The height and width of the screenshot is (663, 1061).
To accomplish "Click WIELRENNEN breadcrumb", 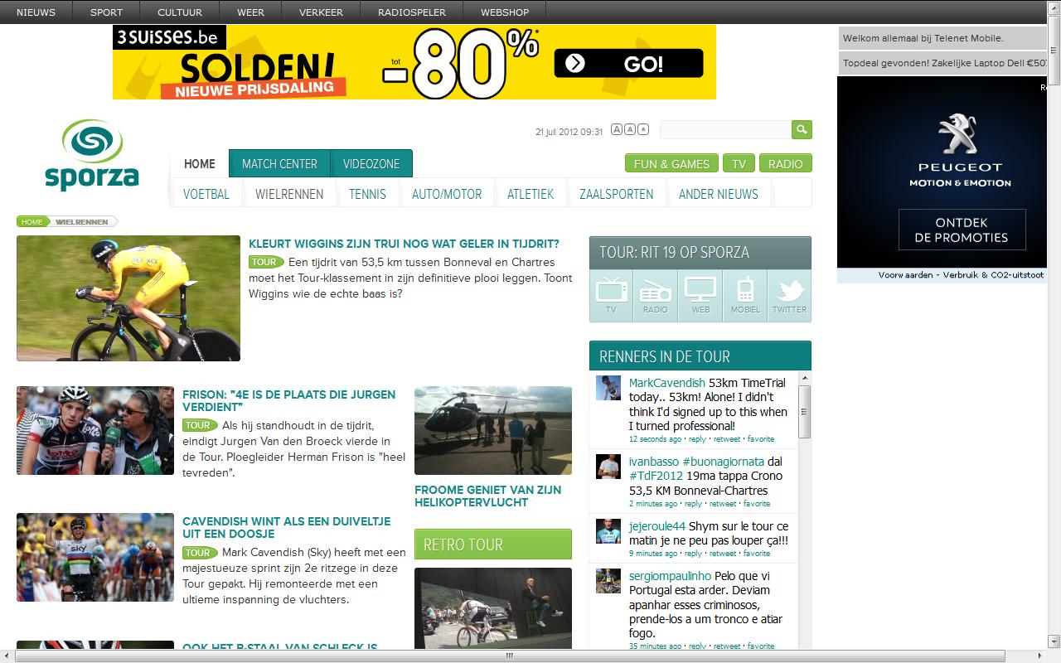I will (x=82, y=221).
